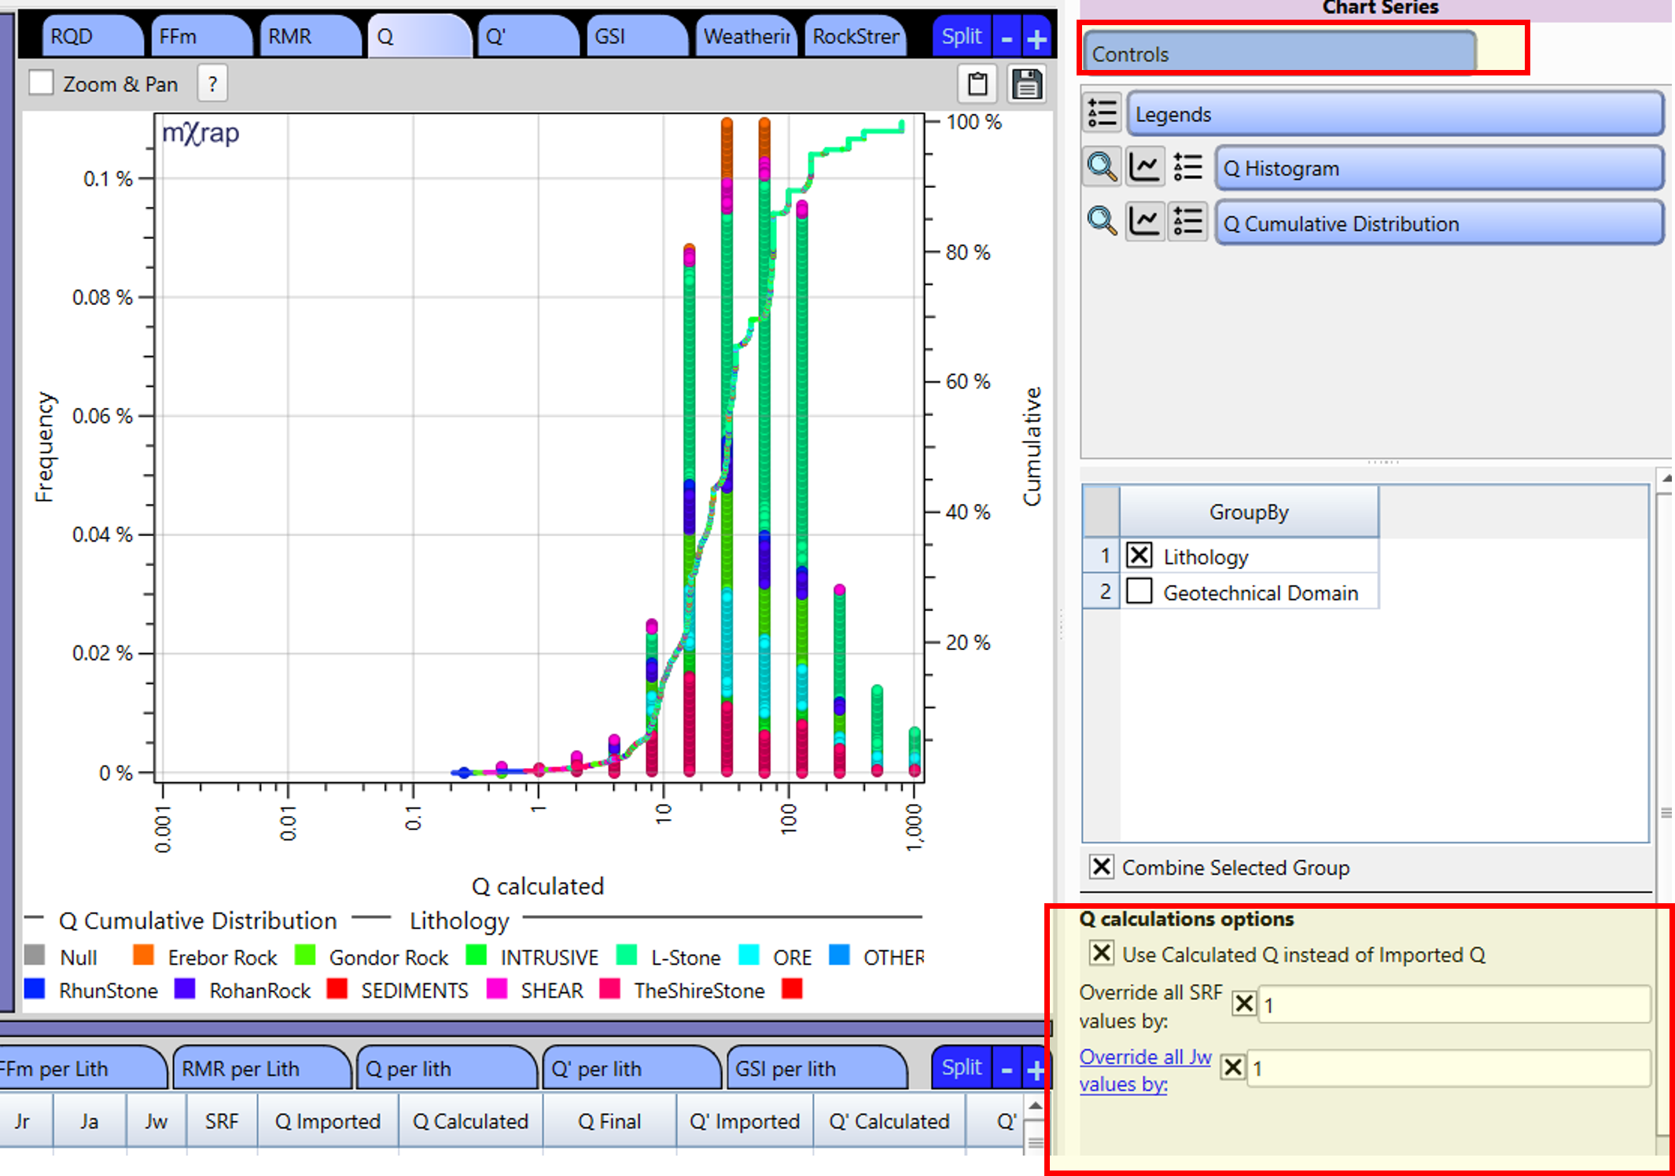This screenshot has width=1675, height=1176.
Task: Switch to the Q' per lith tab
Action: coord(631,1068)
